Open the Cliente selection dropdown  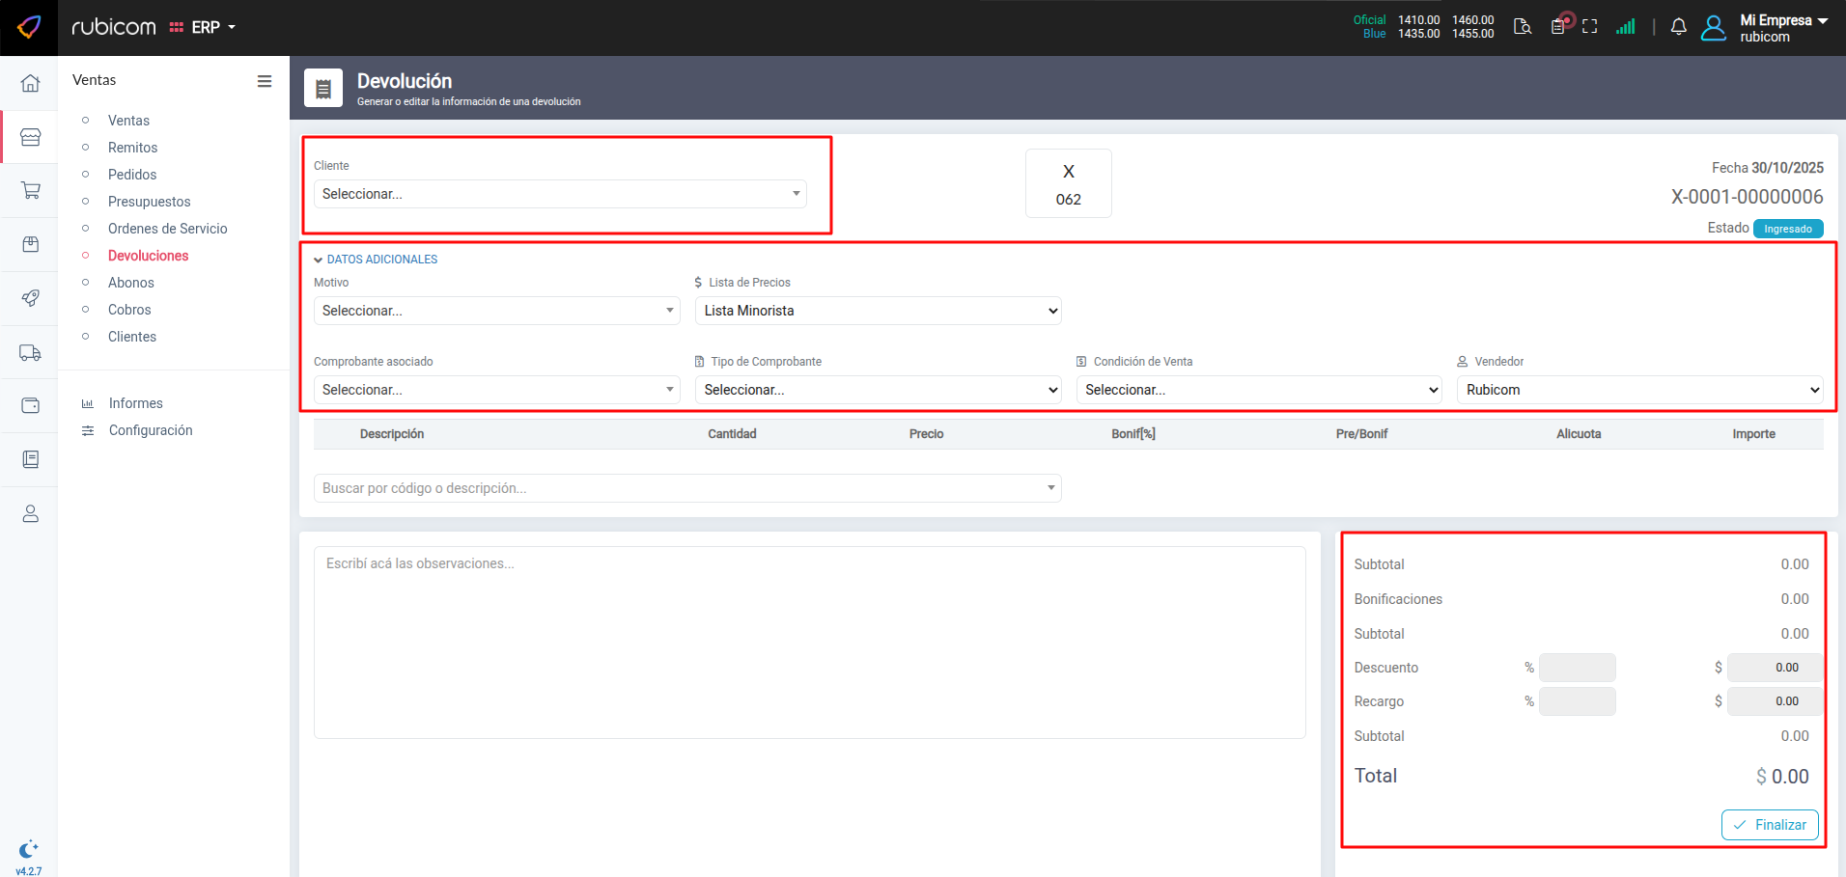(560, 194)
